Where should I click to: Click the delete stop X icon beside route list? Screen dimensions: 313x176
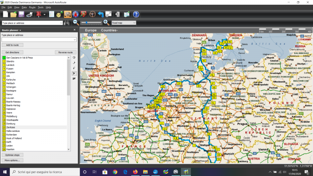[x=74, y=73]
